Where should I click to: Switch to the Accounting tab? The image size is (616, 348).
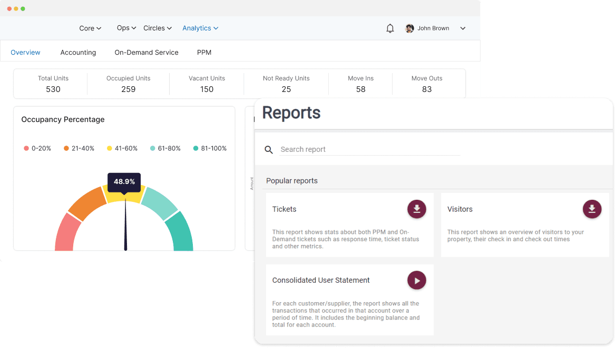tap(78, 52)
